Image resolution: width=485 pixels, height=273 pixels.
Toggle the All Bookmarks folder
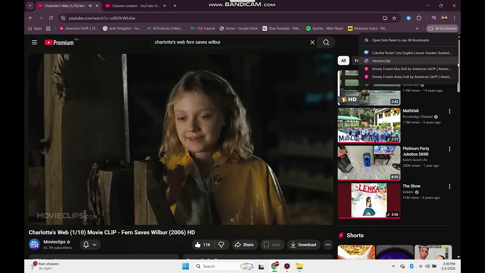coord(442,28)
